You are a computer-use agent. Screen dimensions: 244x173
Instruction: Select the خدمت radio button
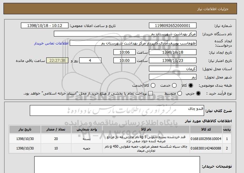tap(174, 85)
